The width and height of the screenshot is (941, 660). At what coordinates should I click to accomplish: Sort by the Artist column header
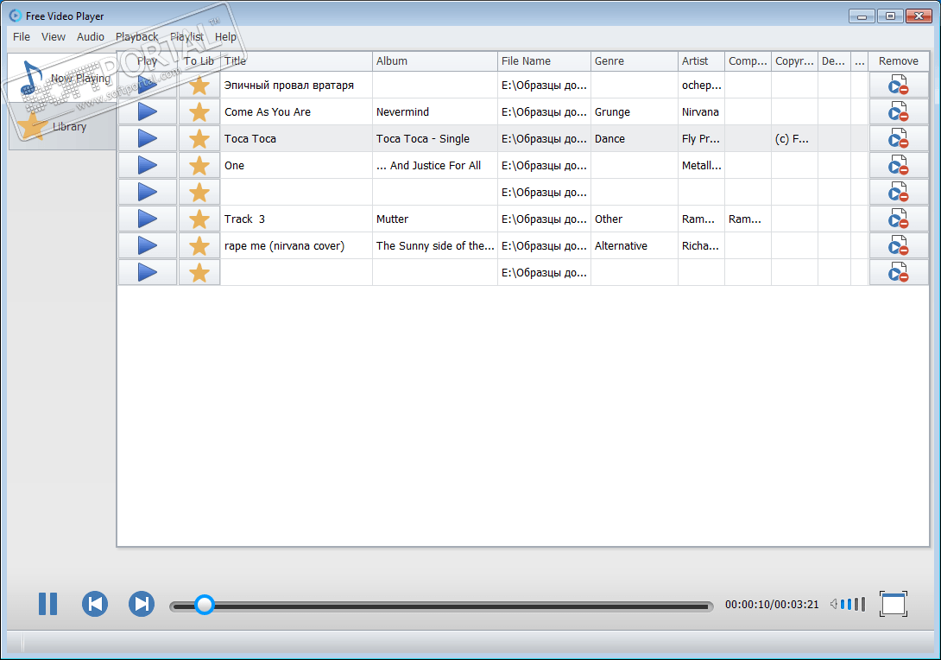point(701,61)
